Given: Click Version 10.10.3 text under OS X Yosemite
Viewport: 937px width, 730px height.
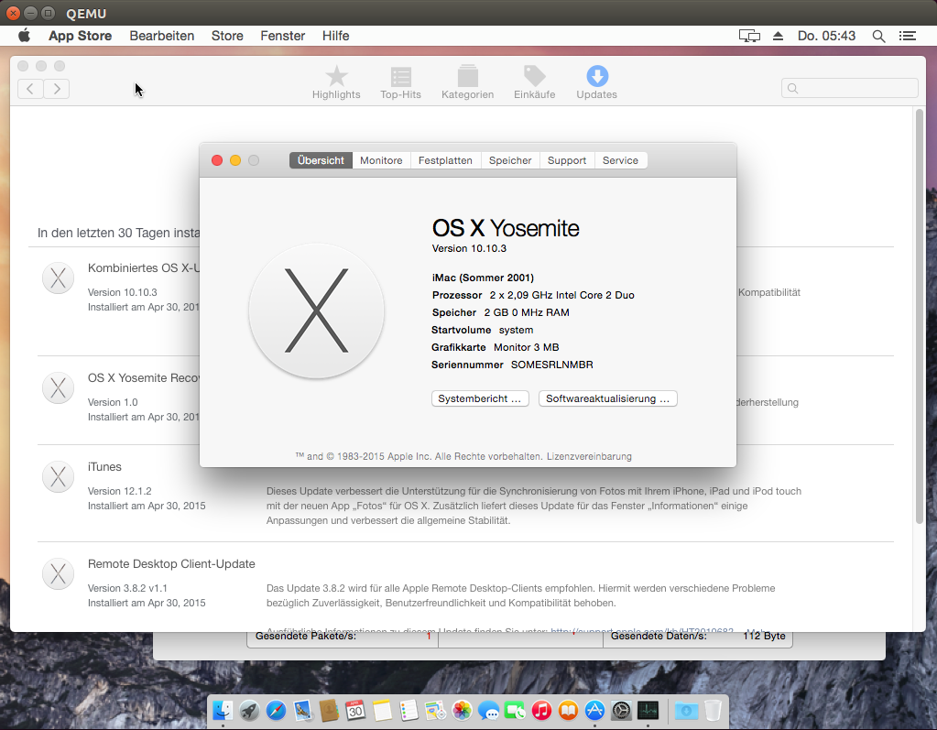Looking at the screenshot, I should pyautogui.click(x=469, y=248).
